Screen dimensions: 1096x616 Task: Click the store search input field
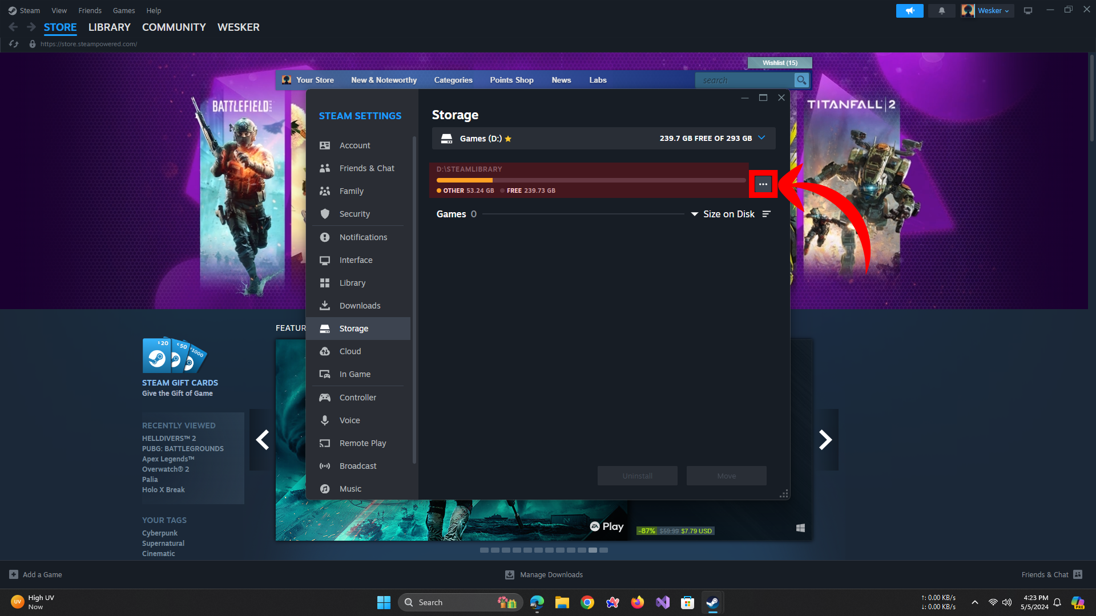[x=743, y=80]
